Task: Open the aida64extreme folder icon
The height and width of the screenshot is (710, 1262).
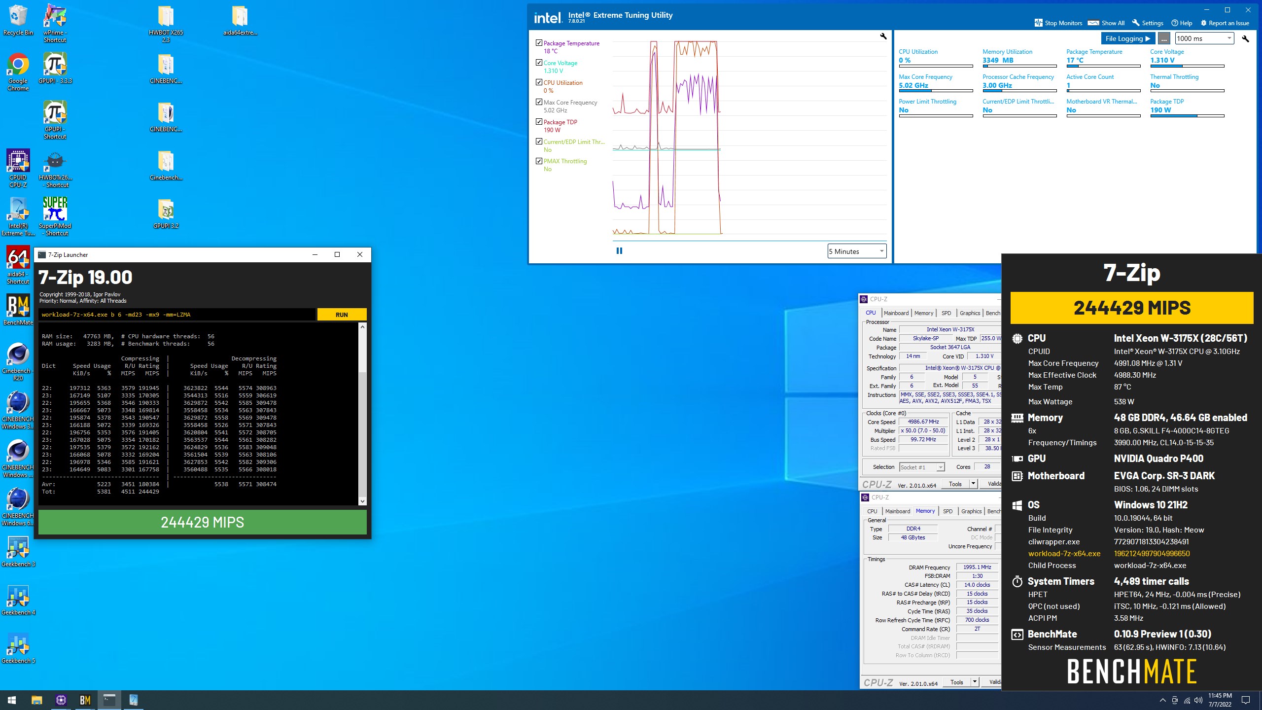Action: click(x=240, y=21)
